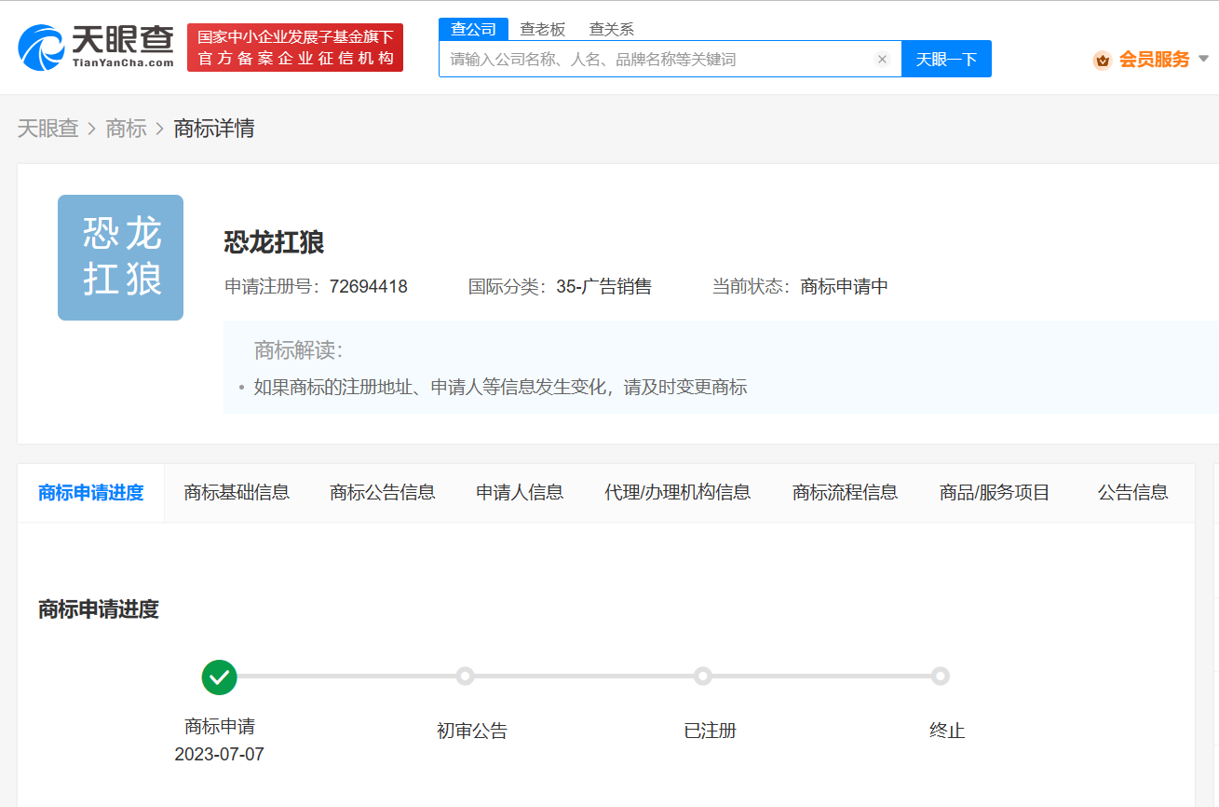Click the 2023-07-07 application date
The height and width of the screenshot is (807, 1219).
[x=220, y=755]
